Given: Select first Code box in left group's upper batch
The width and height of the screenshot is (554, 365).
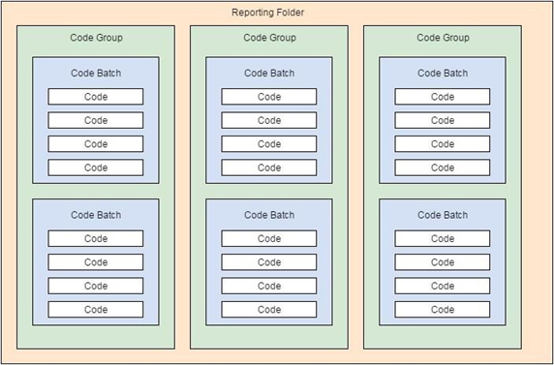Looking at the screenshot, I should coord(96,97).
